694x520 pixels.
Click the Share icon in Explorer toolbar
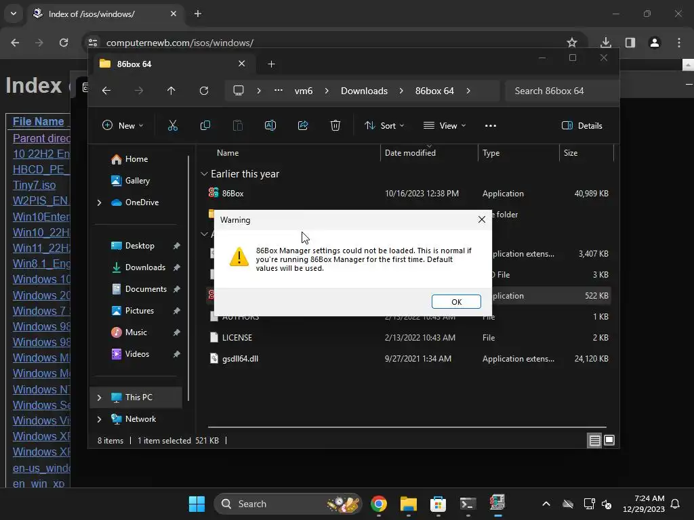[303, 125]
